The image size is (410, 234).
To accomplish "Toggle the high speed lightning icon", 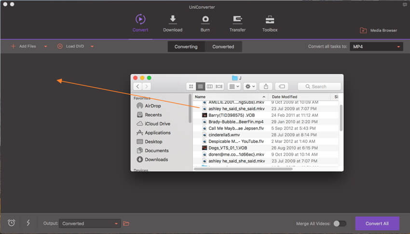I will [28, 223].
